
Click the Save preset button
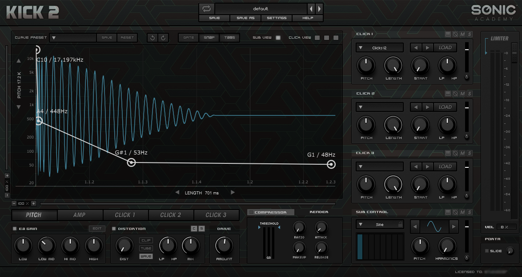214,18
